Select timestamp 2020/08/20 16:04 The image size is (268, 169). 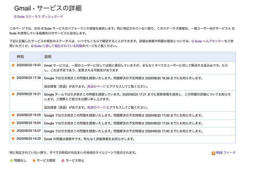point(28,123)
